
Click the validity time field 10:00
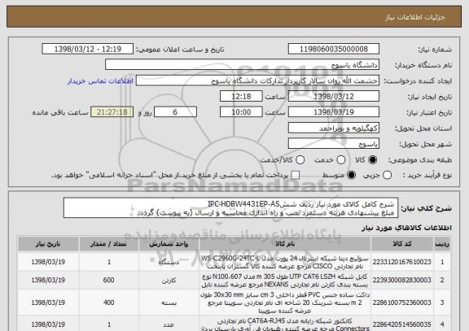point(241,112)
